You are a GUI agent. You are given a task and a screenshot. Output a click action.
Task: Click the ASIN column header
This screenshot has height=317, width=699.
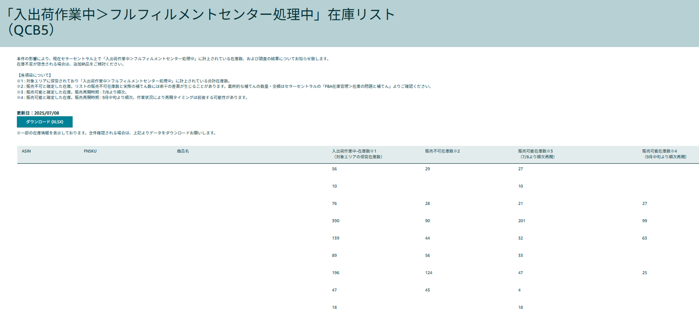click(26, 151)
